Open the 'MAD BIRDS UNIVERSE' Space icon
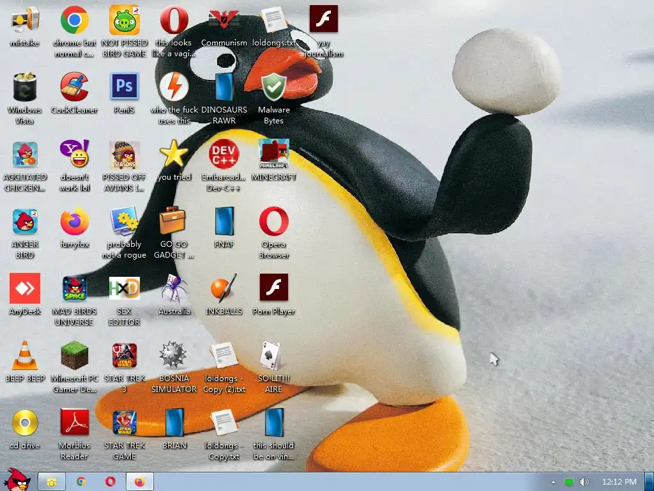The width and height of the screenshot is (654, 491). coord(74,288)
